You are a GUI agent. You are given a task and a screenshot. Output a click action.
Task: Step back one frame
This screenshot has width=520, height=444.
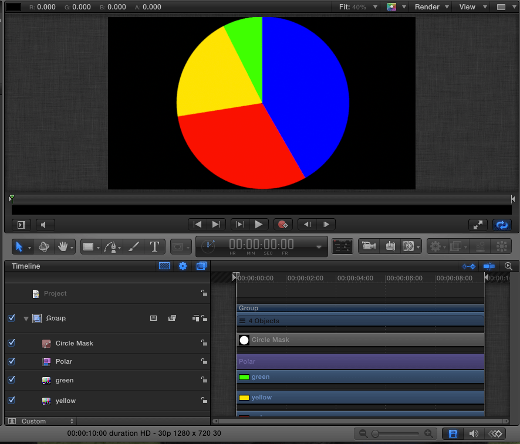coord(307,225)
